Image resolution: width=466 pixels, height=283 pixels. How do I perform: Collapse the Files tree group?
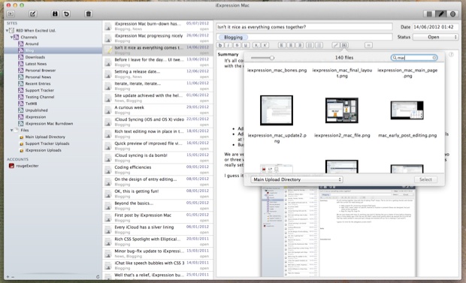click(11, 130)
